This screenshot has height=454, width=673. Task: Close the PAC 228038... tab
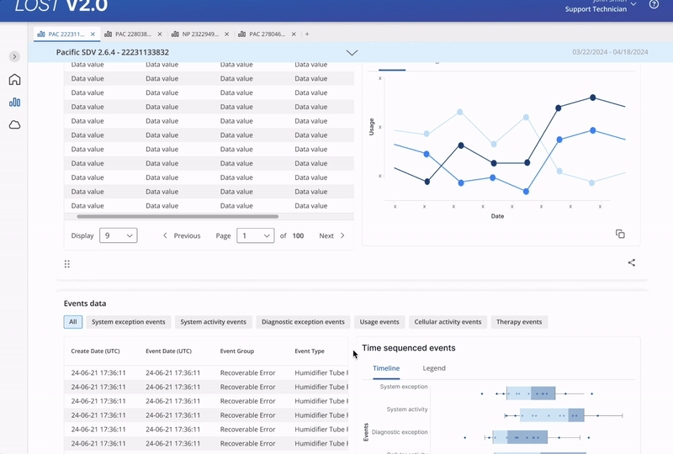click(x=160, y=34)
